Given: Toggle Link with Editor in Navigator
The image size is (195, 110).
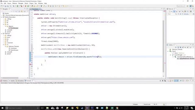Looking at the screenshot, I should coord(22,11).
